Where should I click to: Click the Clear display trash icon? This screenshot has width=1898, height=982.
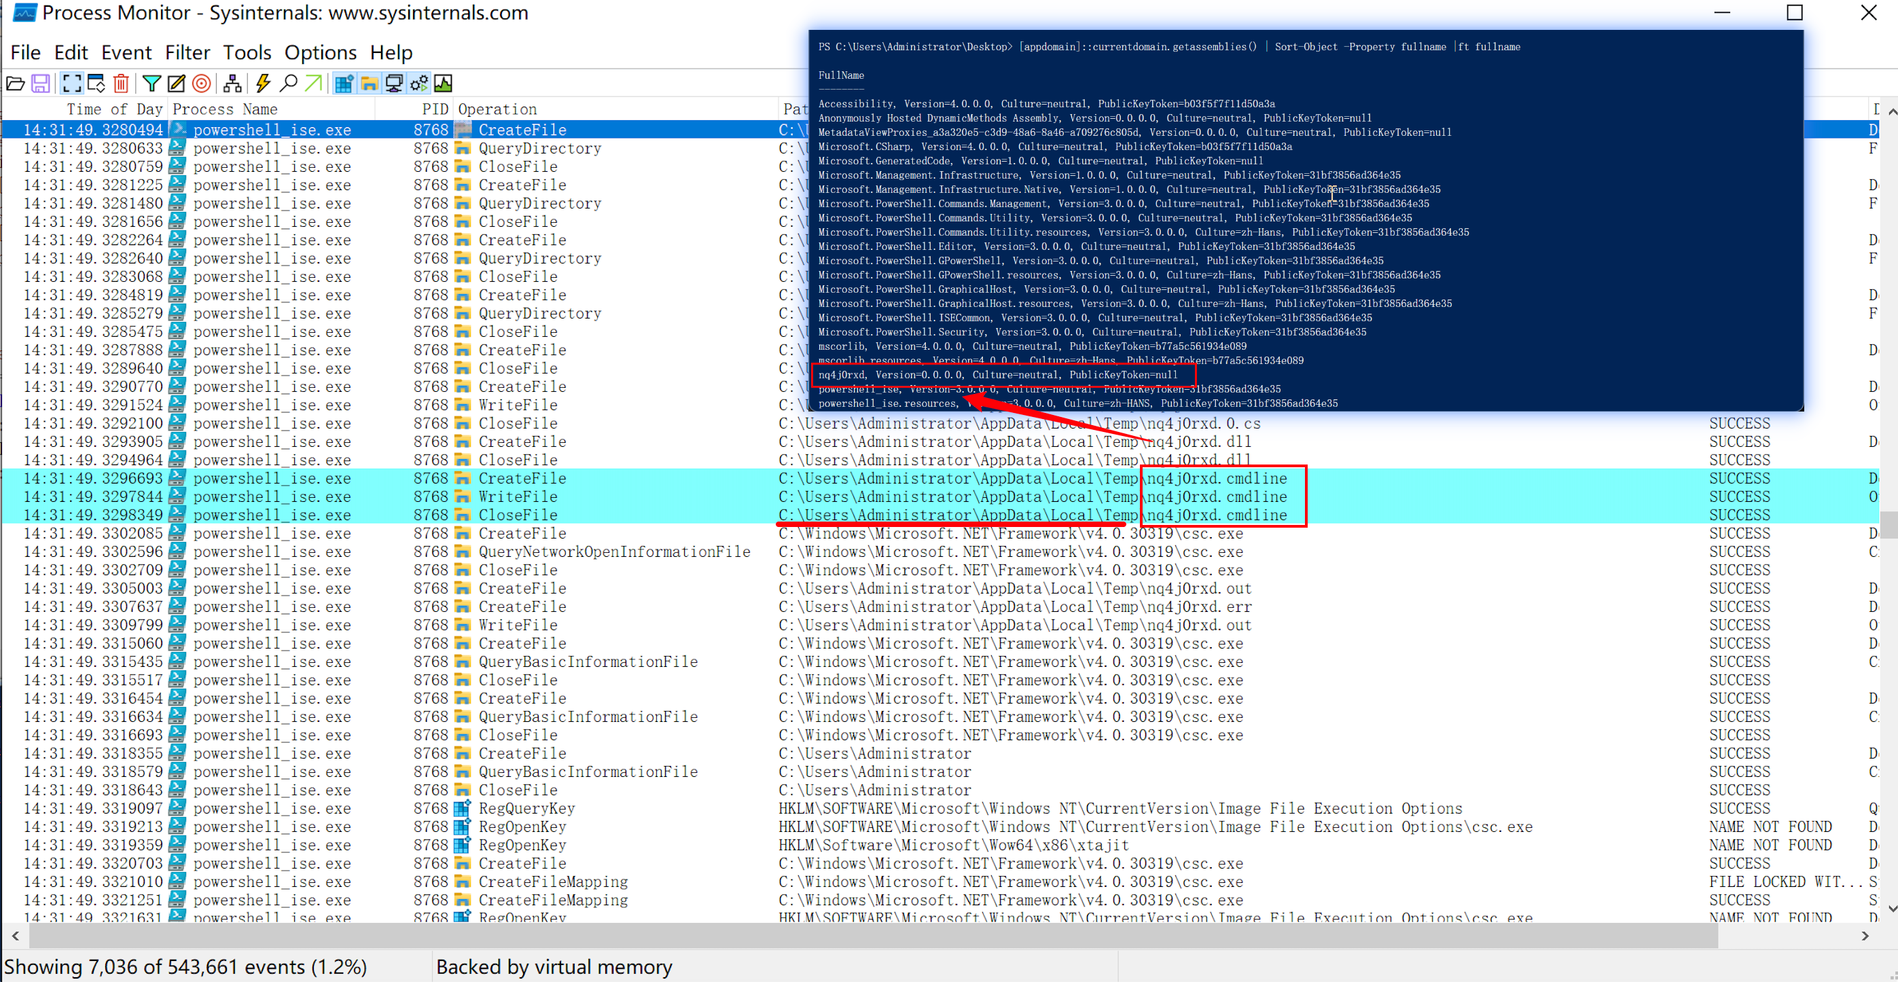[122, 84]
